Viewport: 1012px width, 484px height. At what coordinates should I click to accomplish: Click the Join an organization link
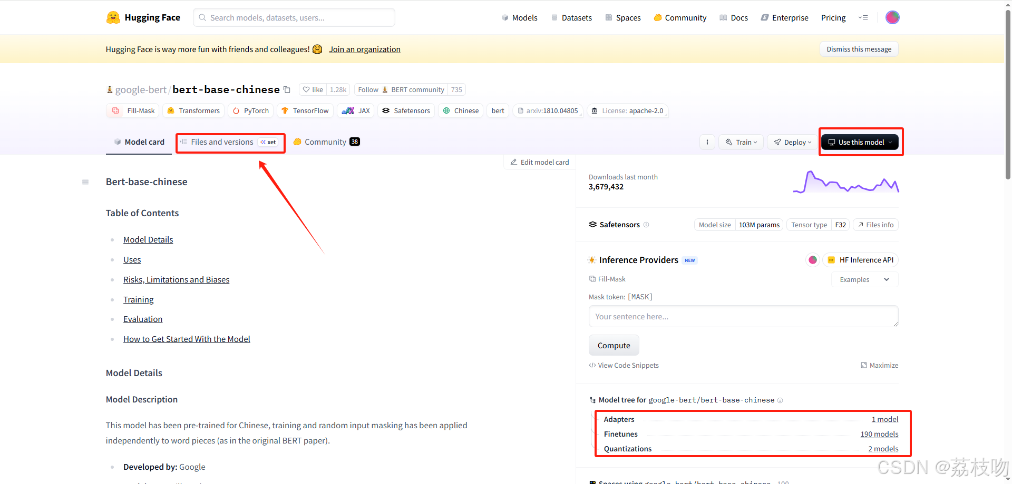tap(365, 49)
